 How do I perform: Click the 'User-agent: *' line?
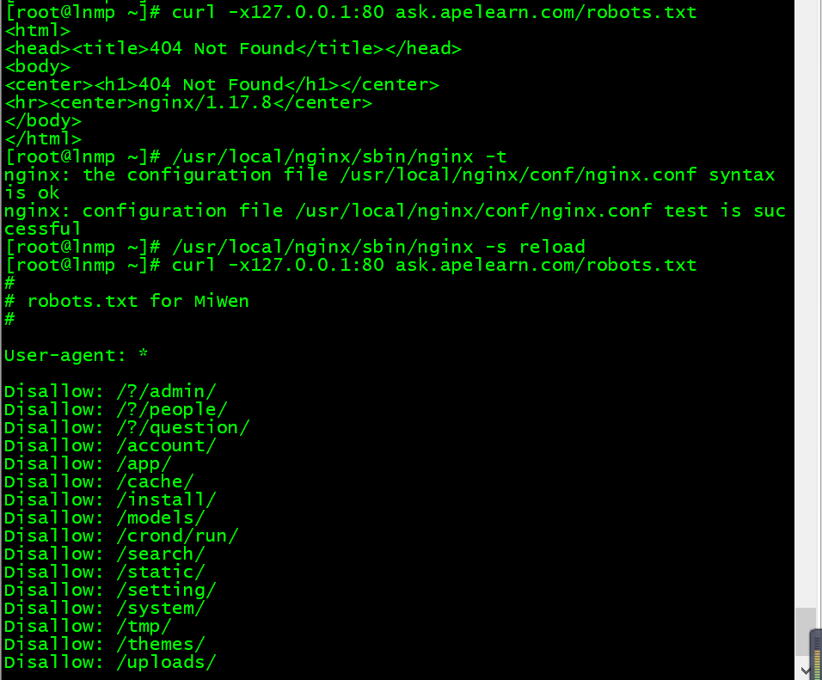click(76, 355)
